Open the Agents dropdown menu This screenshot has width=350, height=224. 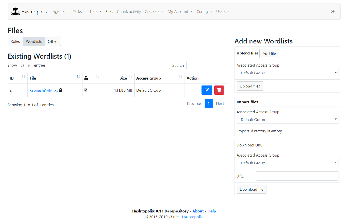(61, 11)
